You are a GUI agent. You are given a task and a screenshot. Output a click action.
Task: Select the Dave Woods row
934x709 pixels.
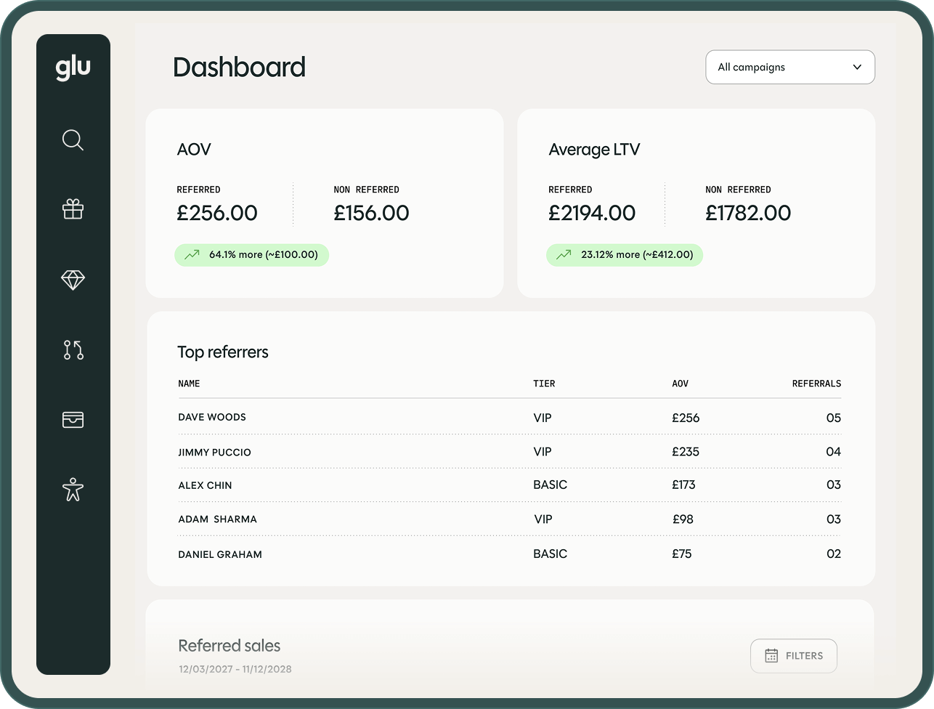coord(212,418)
